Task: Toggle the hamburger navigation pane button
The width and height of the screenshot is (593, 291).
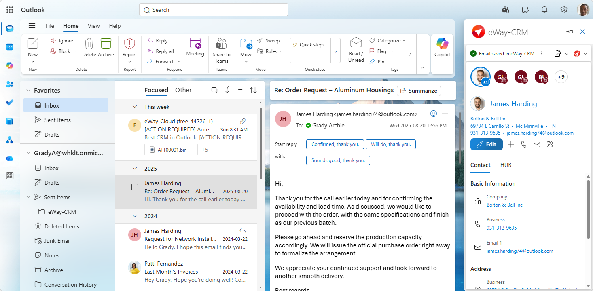Action: (x=32, y=26)
